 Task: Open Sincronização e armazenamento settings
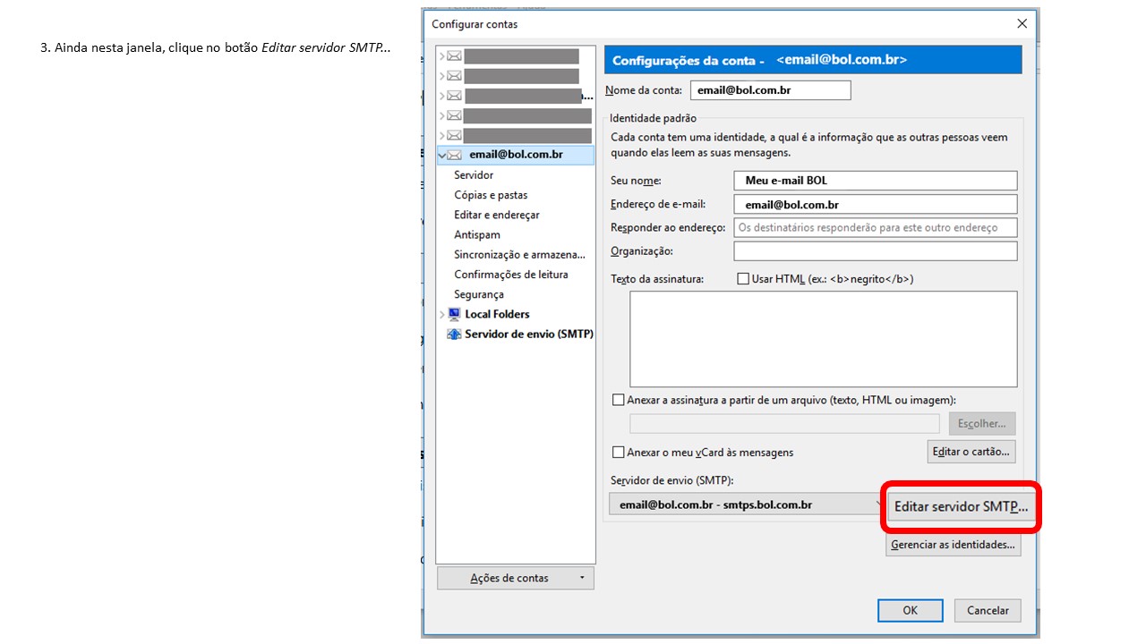coord(519,254)
